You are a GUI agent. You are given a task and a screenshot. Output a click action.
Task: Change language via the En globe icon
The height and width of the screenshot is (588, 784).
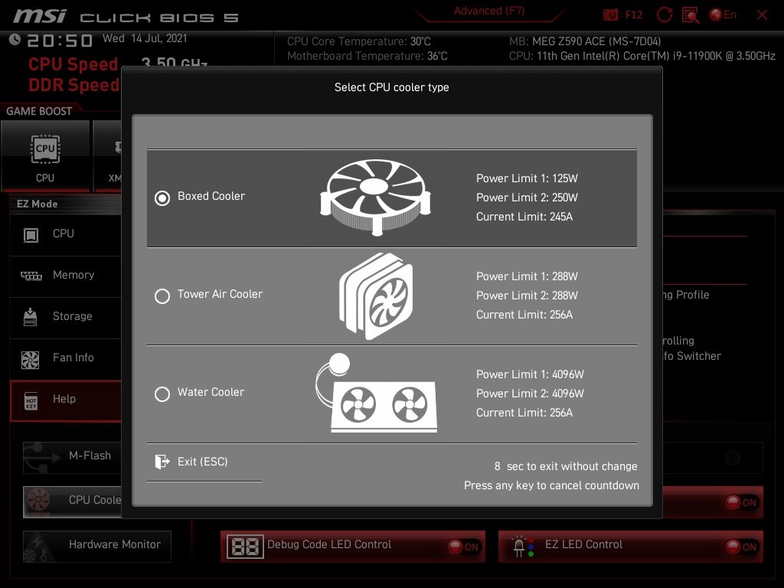[723, 15]
